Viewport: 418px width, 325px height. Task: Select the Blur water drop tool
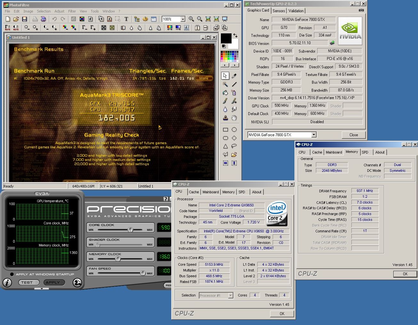tap(225, 109)
